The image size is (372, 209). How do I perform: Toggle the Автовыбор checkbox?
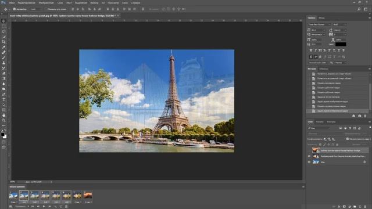pyautogui.click(x=15, y=9)
